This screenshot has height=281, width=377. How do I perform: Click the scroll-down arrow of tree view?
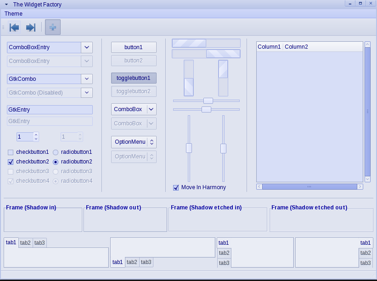[x=367, y=179]
